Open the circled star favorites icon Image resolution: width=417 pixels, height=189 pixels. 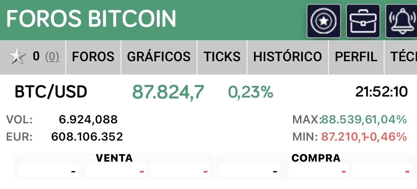[x=323, y=21]
